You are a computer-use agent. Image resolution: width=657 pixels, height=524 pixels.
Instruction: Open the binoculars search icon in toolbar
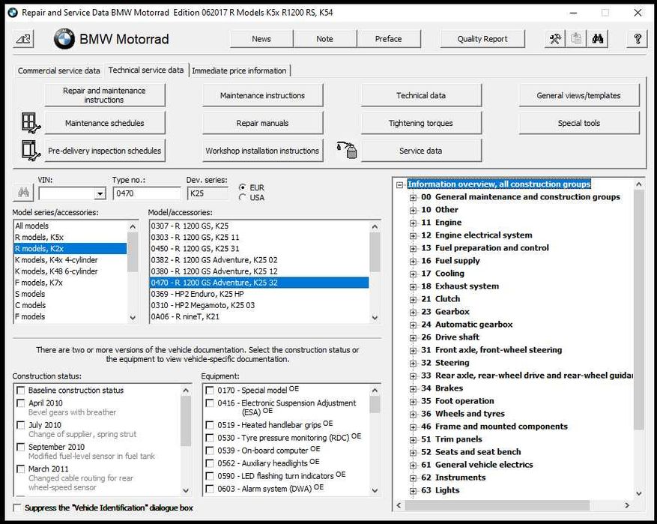pos(598,39)
